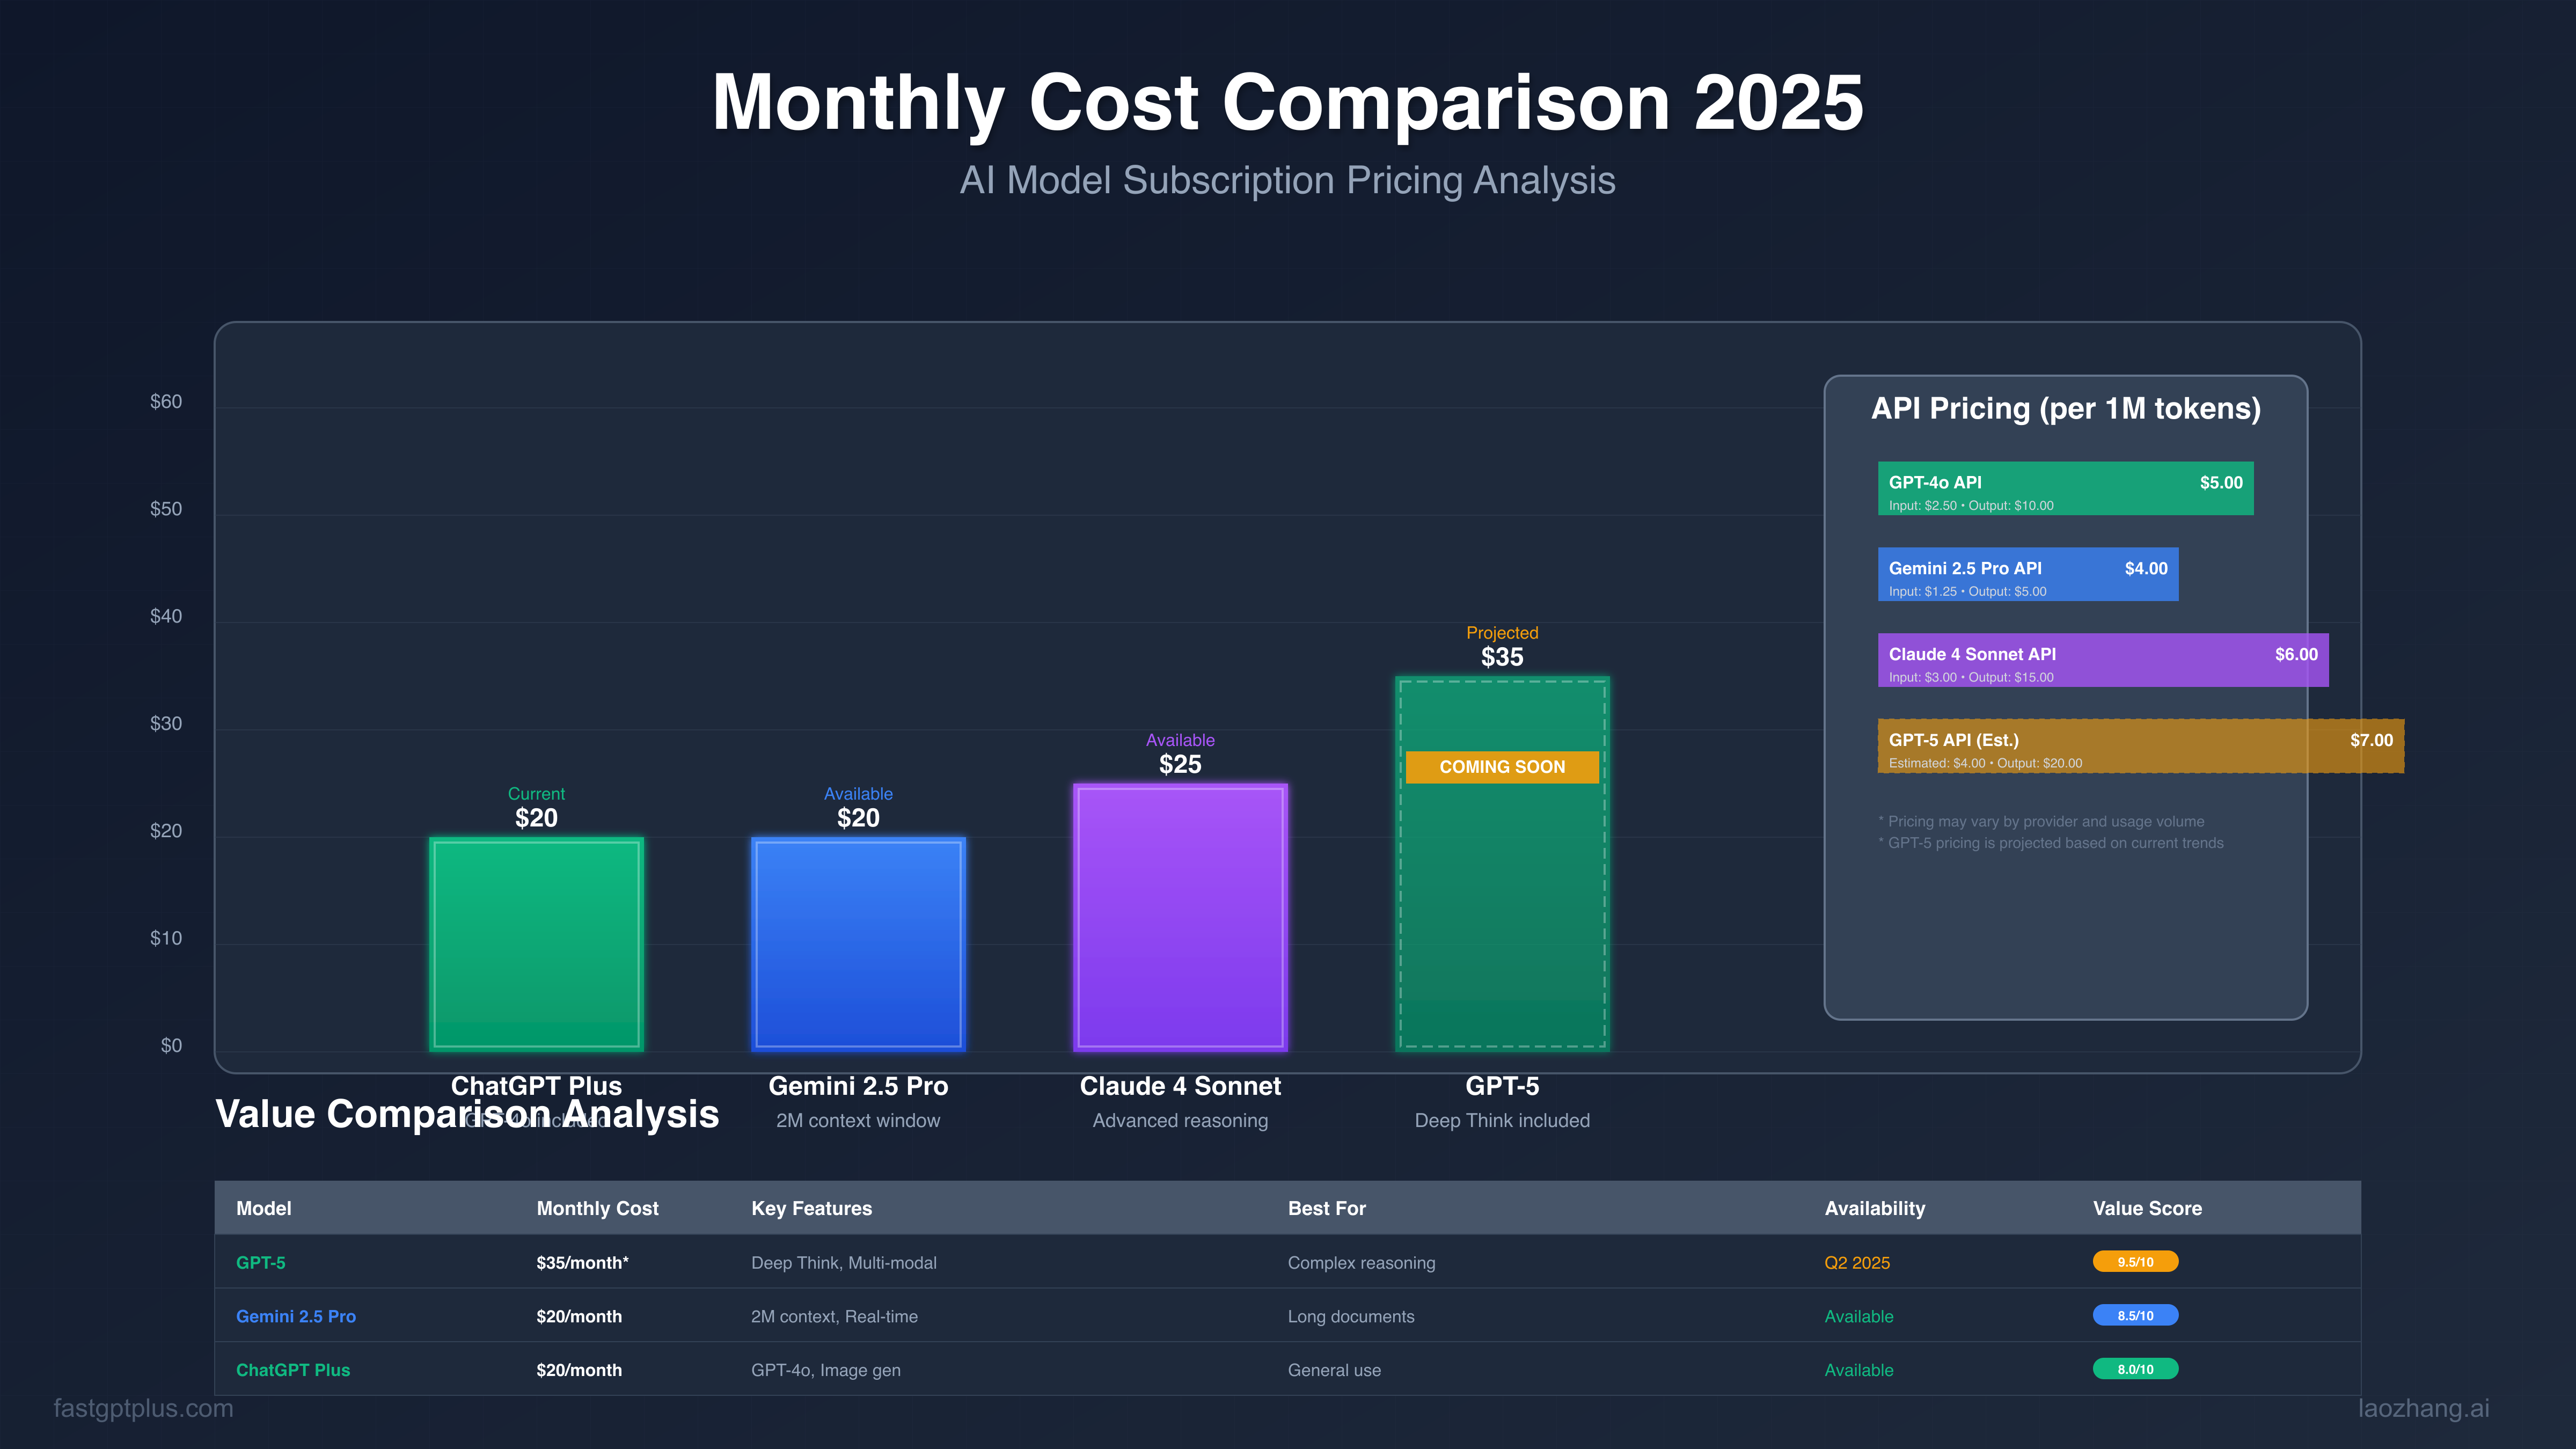Click the Claude 4 Sonnet chart label
Screen dimensions: 2576x1449
[1180, 1086]
